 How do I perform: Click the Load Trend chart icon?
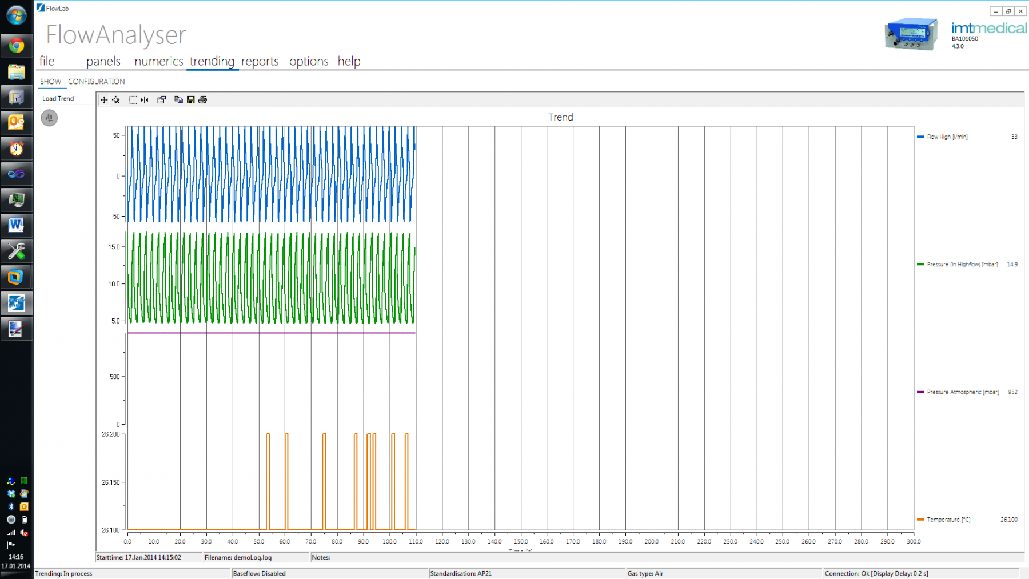coord(49,118)
